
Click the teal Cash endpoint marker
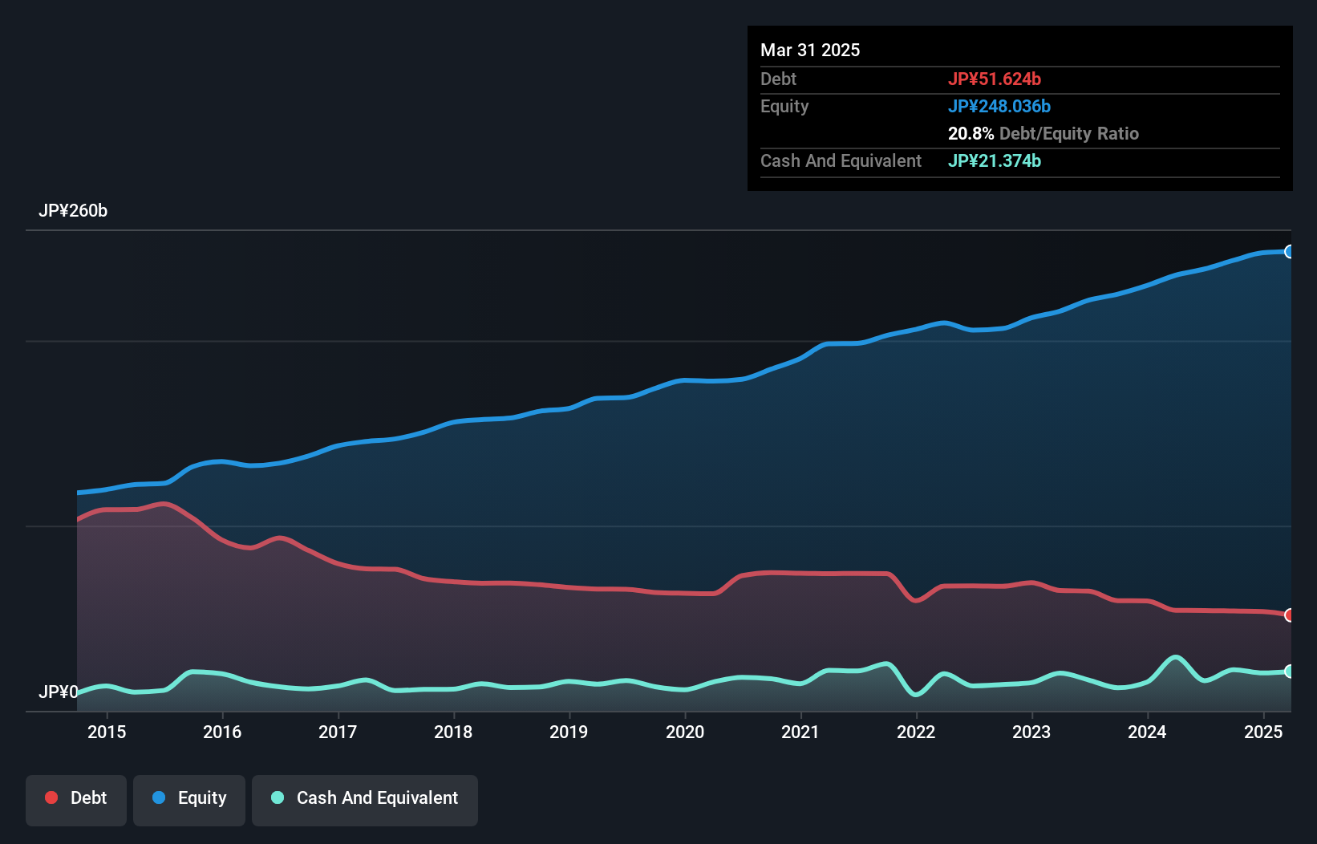(x=1289, y=672)
